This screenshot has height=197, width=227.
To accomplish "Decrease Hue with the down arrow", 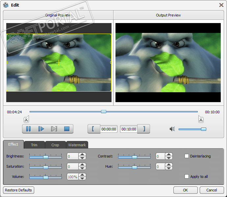I will pyautogui.click(x=169, y=168).
